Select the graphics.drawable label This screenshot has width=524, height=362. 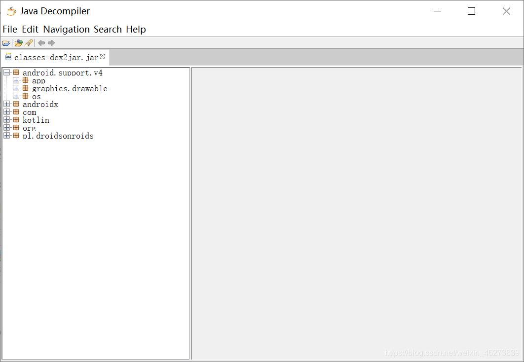tap(70, 88)
